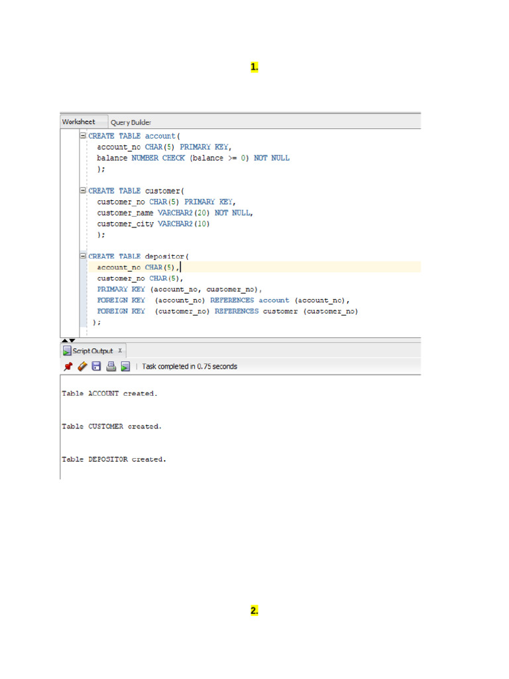This screenshot has height=679, width=509.
Task: Click the 'Table ACCOUNT created.' output line
Action: click(x=109, y=393)
